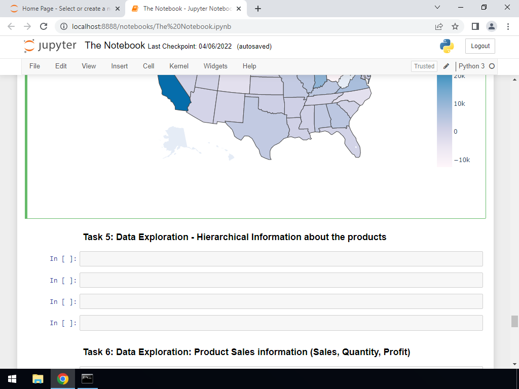Toggle Chrome side panel button
Viewport: 519px width, 389px height.
tap(475, 26)
